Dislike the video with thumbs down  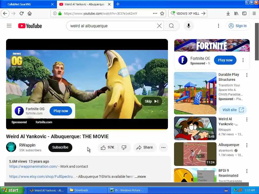pyautogui.click(x=124, y=147)
